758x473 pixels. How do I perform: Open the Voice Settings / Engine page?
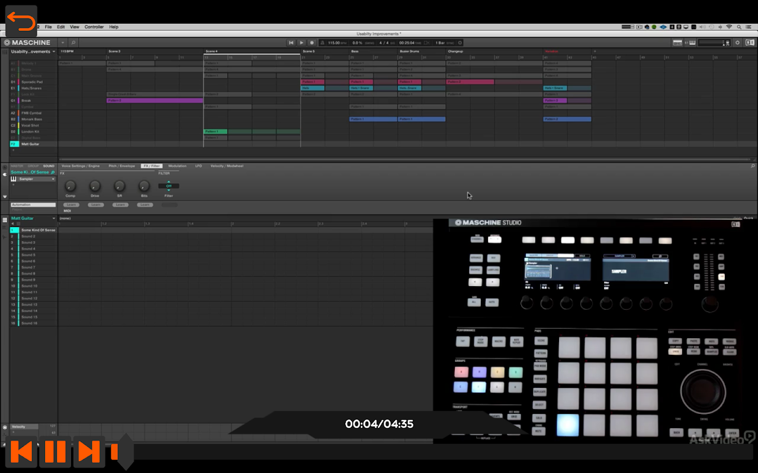(81, 166)
